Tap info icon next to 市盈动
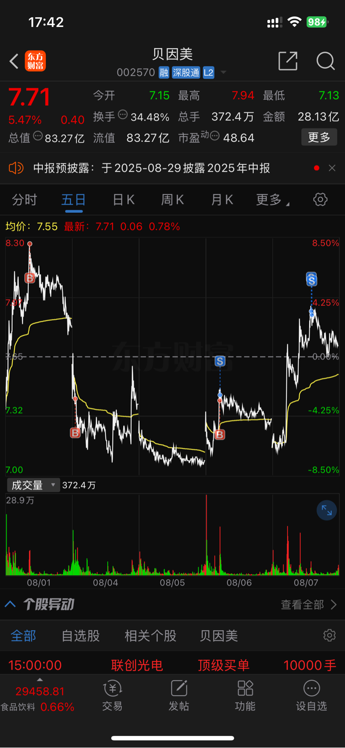Viewport: 345px width, 748px height. (x=215, y=136)
